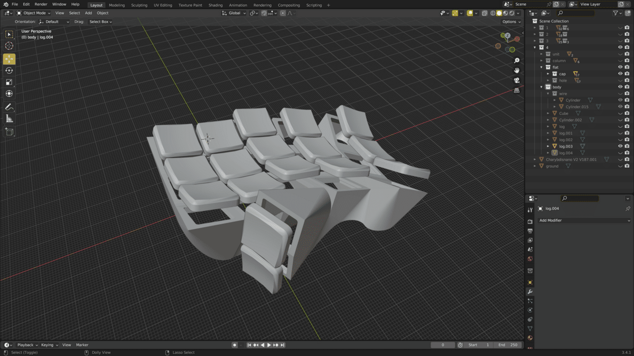Screen dimensions: 634x356
Task: Open the Render menu
Action: 41,4
